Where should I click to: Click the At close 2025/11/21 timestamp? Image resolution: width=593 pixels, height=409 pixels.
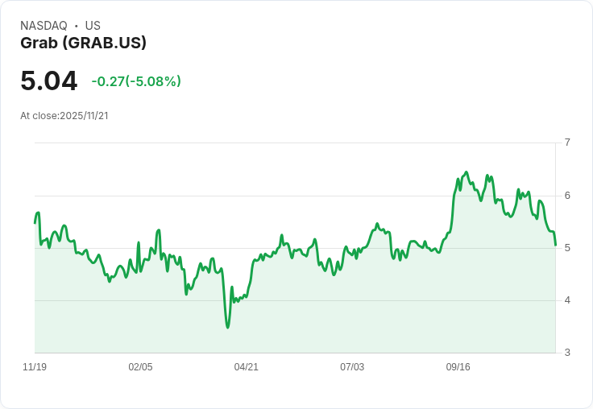click(64, 116)
